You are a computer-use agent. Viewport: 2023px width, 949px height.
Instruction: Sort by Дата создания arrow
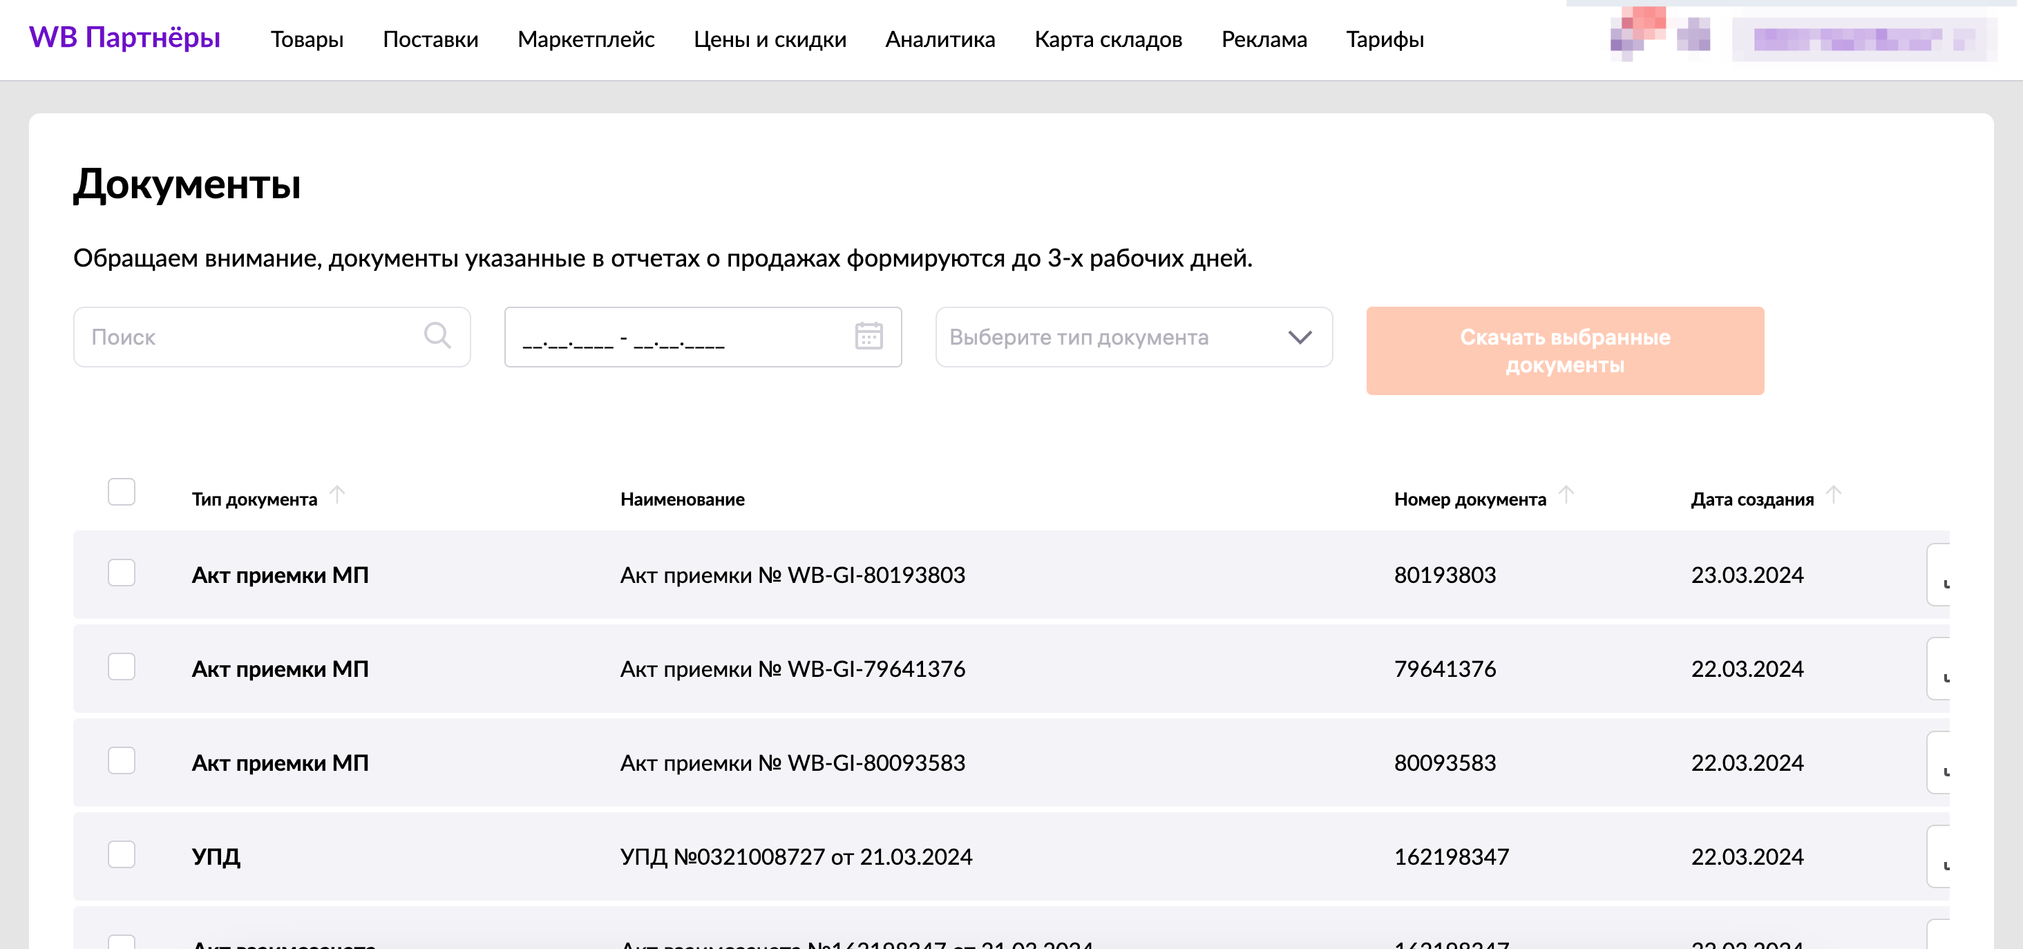(1833, 495)
